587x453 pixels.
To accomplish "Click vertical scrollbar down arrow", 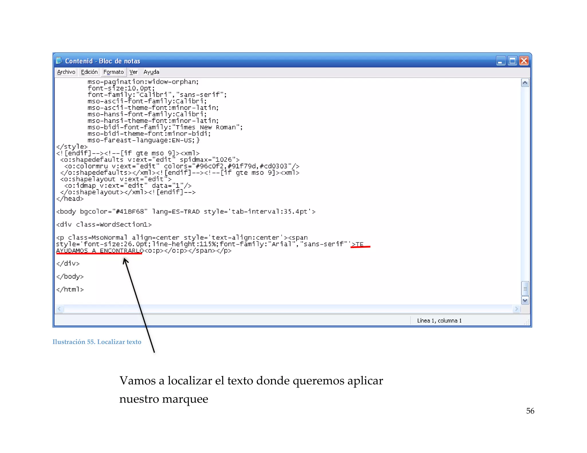I will click(525, 300).
